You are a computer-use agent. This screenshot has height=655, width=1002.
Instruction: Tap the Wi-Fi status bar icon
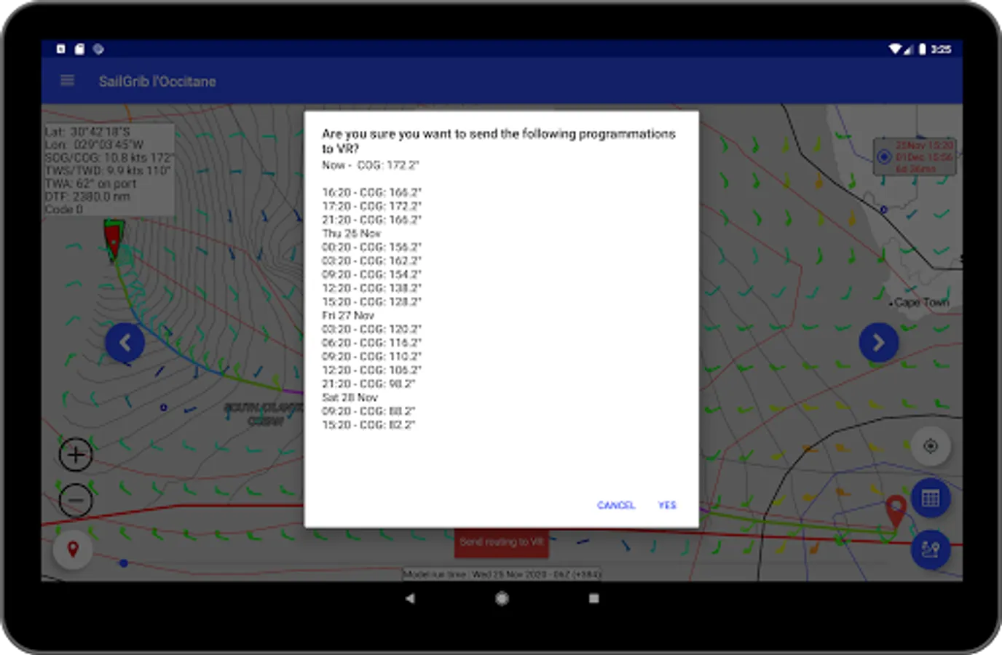[x=895, y=49]
